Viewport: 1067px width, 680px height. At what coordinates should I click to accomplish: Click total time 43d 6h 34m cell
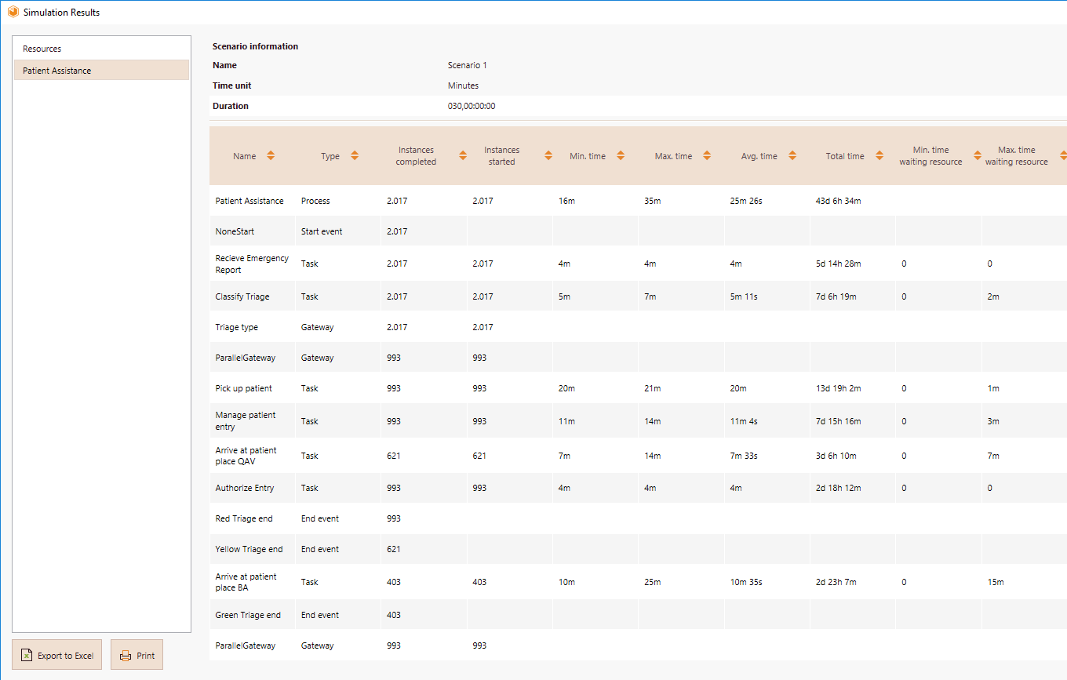point(838,201)
